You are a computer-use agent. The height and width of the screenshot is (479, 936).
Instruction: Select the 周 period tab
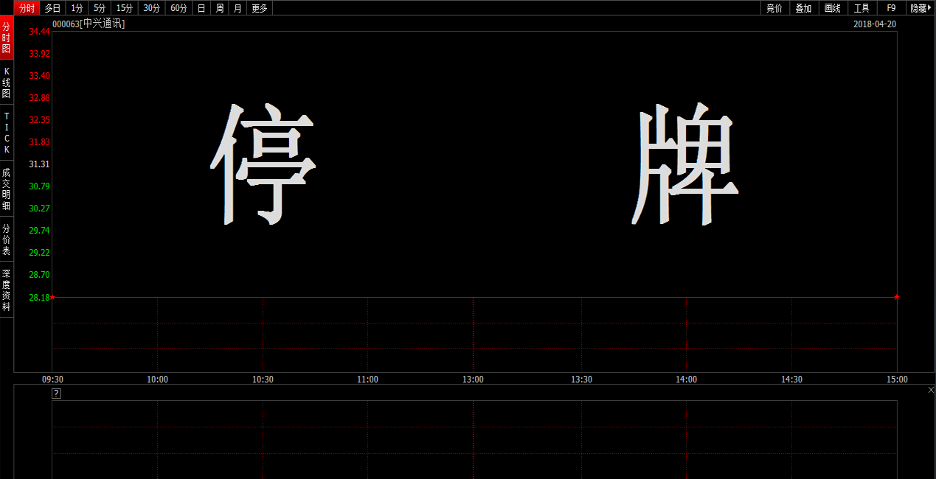[219, 8]
